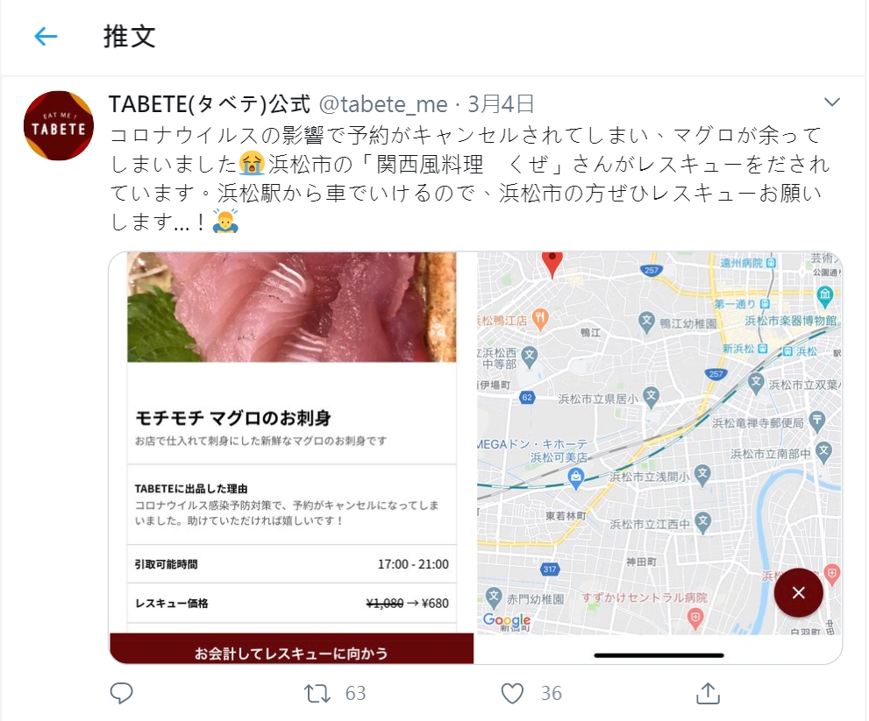Close the map with the round X button

pyautogui.click(x=798, y=592)
